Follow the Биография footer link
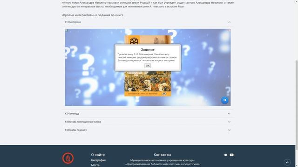 click(98, 160)
